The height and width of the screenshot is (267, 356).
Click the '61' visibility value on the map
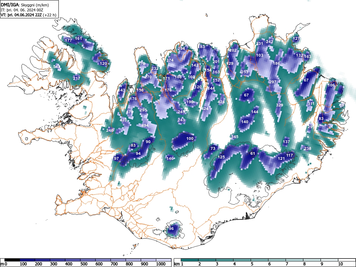tap(253, 154)
